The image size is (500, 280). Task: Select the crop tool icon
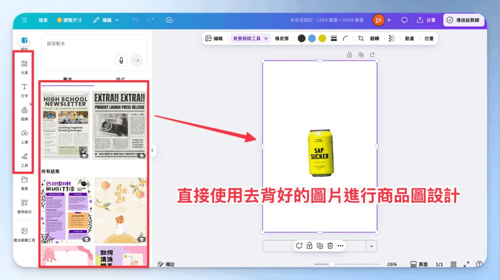(x=361, y=39)
